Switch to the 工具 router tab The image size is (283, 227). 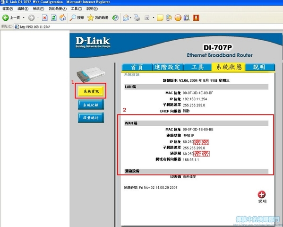[197, 67]
